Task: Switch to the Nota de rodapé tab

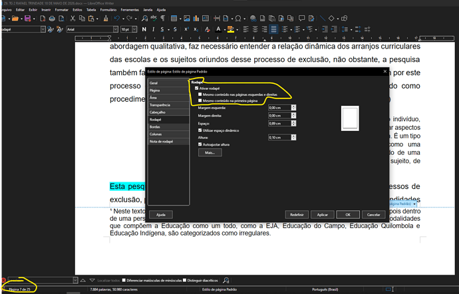Action: (x=168, y=142)
